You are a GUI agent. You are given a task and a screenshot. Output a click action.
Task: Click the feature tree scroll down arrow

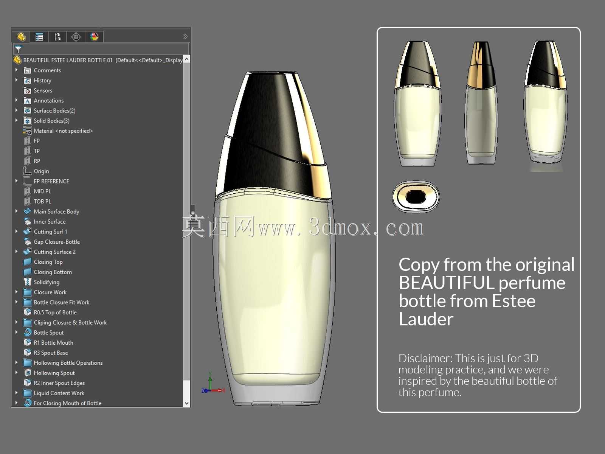186,403
